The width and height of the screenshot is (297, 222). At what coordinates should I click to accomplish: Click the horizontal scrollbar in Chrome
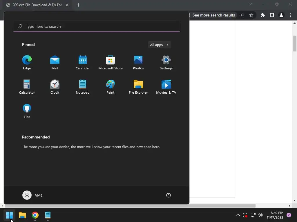coord(130,206)
